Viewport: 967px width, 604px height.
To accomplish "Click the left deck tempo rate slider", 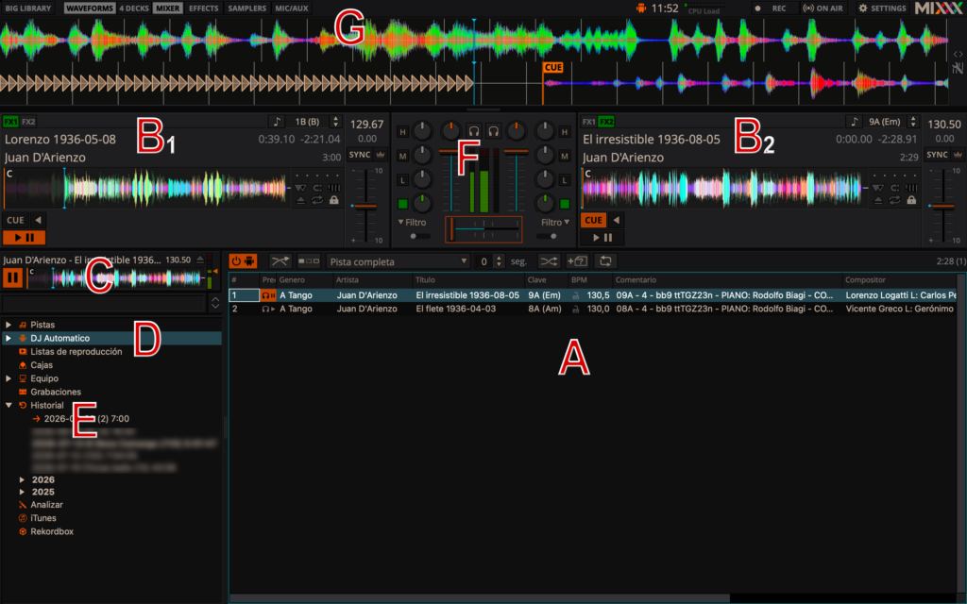I will (365, 206).
